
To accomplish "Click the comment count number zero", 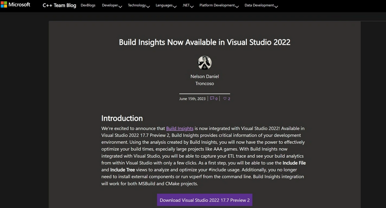I will pos(216,99).
